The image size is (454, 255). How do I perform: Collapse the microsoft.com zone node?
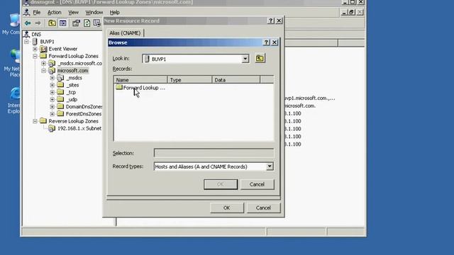click(44, 71)
